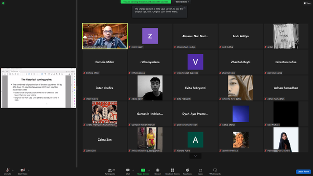
Task: Open the Participants panel
Action: pos(110,171)
